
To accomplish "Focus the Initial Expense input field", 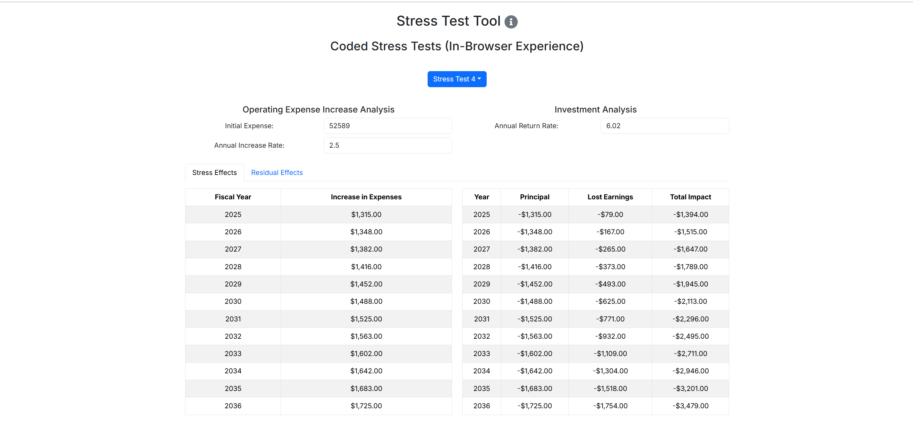I will 388,126.
